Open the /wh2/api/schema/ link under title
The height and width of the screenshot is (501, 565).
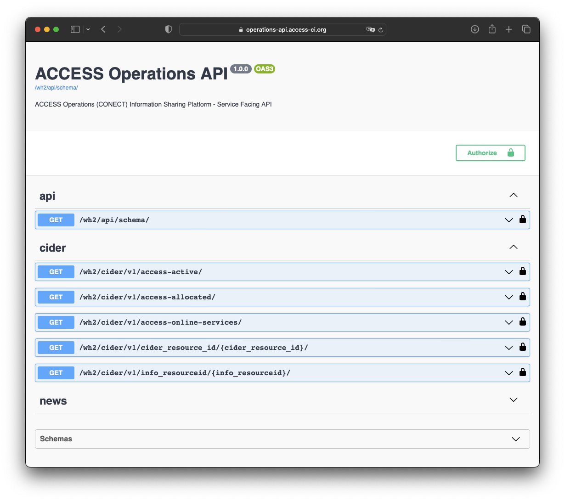(56, 88)
